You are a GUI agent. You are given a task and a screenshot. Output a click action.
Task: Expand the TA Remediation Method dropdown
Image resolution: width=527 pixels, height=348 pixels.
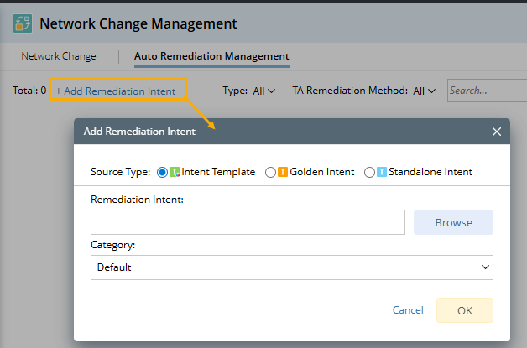click(425, 91)
